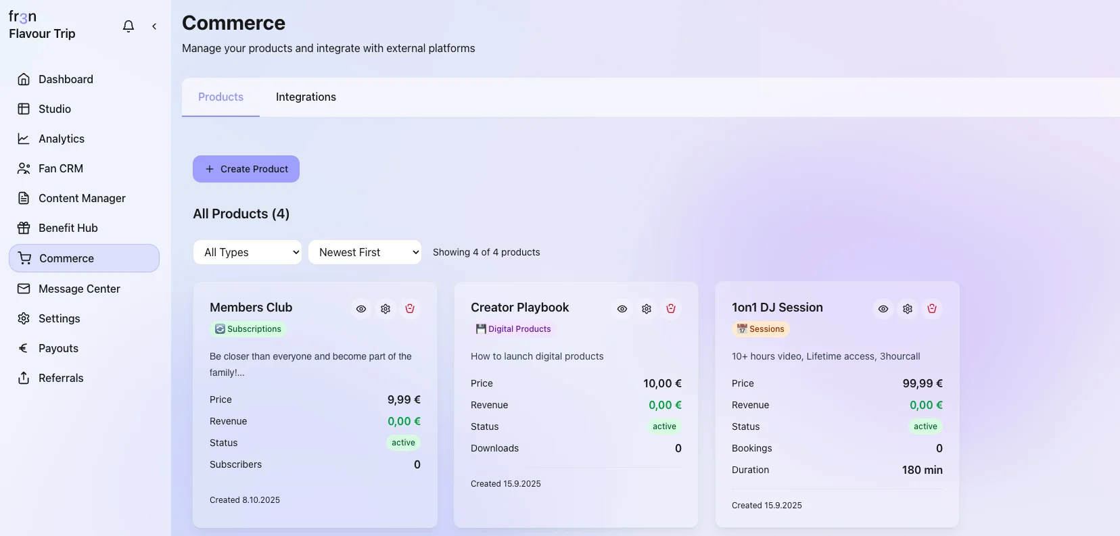
Task: Open Message Center
Action: [84, 289]
